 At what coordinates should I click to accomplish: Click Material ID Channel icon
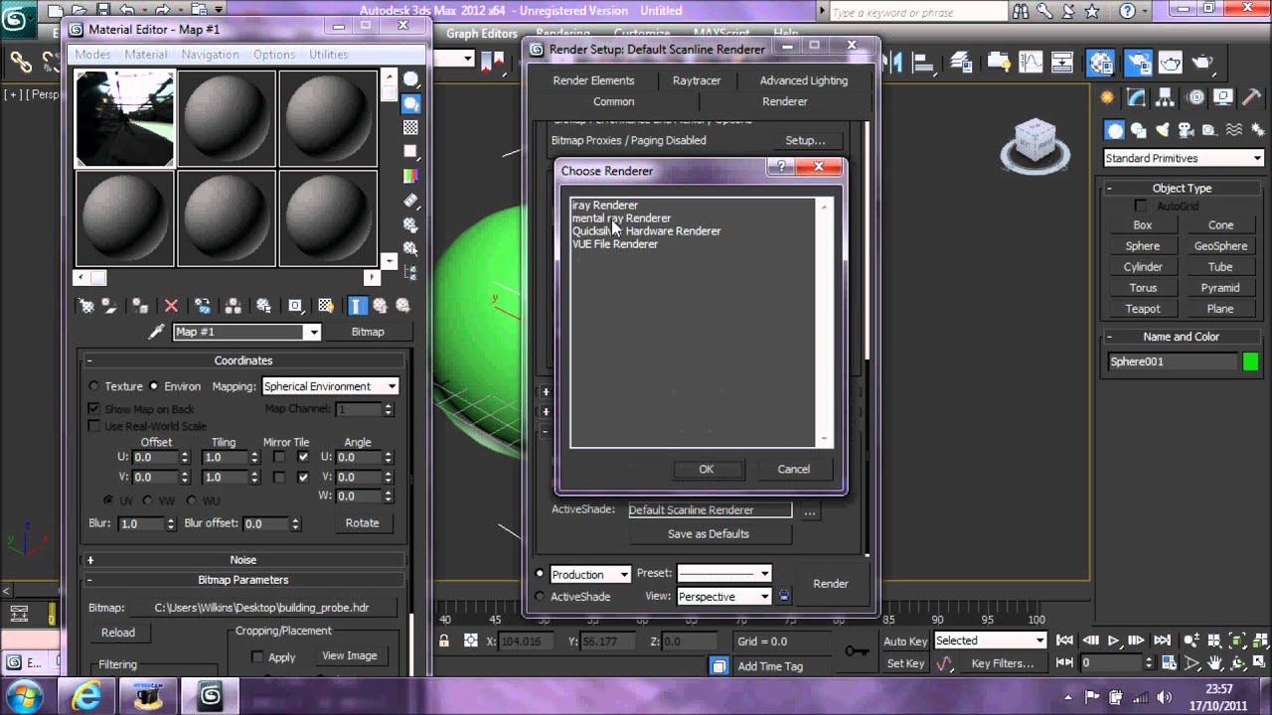click(x=295, y=306)
